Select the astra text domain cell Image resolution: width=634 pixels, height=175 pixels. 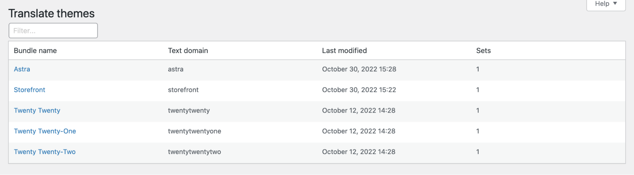coord(176,69)
